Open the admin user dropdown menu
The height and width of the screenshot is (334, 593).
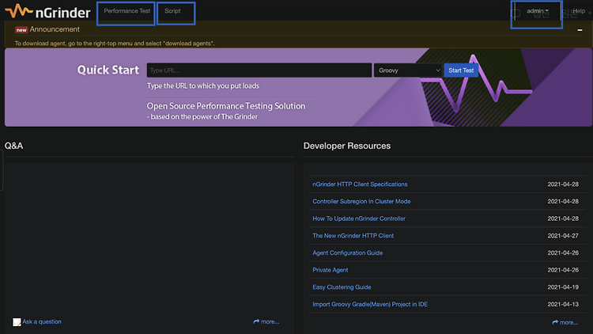tap(537, 11)
